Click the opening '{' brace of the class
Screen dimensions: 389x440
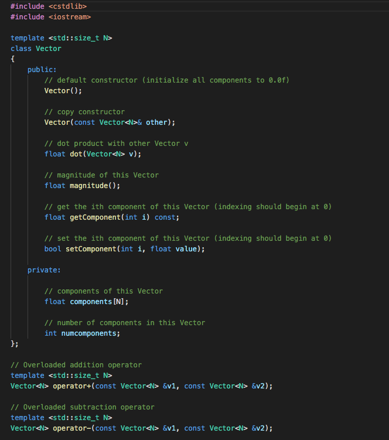pyautogui.click(x=13, y=59)
